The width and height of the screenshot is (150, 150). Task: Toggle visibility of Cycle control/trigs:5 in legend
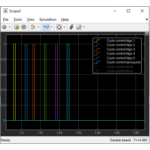click(x=121, y=58)
